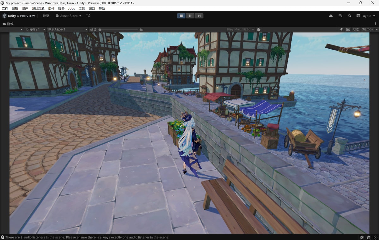The width and height of the screenshot is (379, 240).
Task: Select the 游戏 Game view tab
Action: click(x=8, y=24)
